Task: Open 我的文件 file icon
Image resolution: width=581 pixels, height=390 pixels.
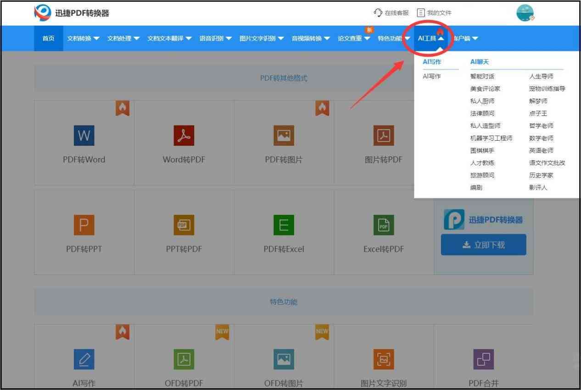Action: [420, 13]
